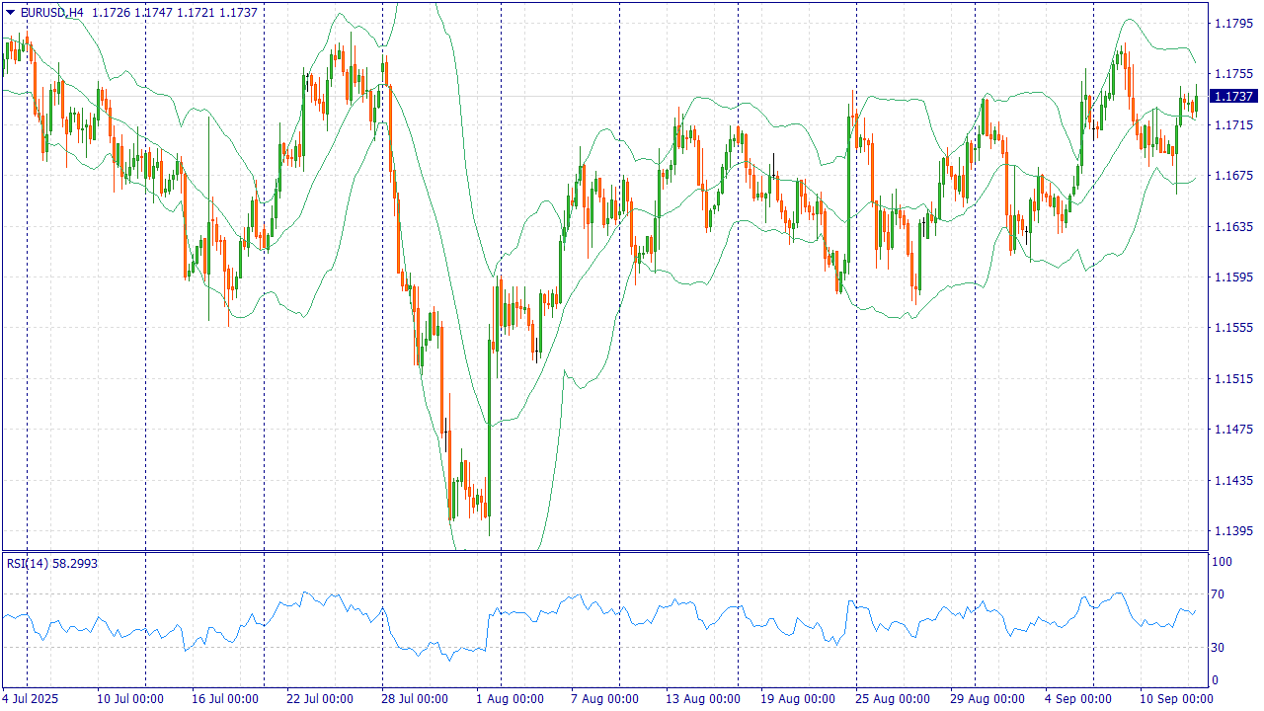Click the 1 Aug 00:00 date label
The image size is (1264, 711).
point(510,699)
